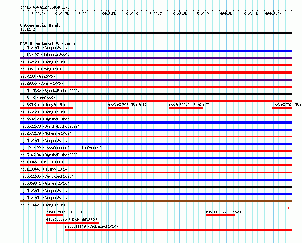Viewport: 302px width, 243px height.
Task: Click the cut-off nsv3062792 variant label
Action: tap(287, 105)
